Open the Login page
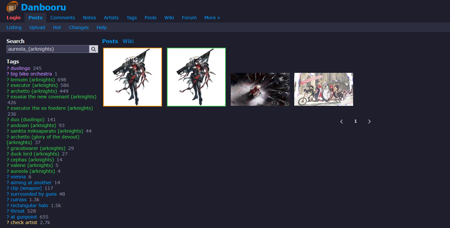450x228 pixels. tap(13, 18)
